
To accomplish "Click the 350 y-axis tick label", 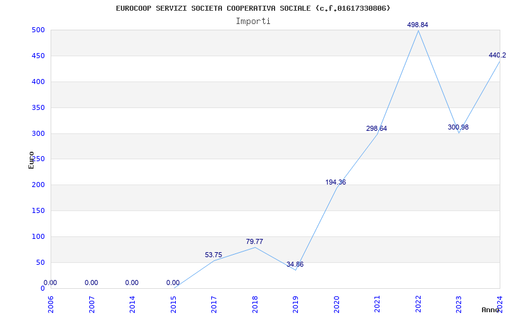I will [x=38, y=107].
